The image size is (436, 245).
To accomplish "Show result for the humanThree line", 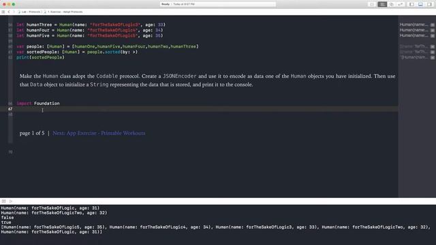I will [433, 24].
